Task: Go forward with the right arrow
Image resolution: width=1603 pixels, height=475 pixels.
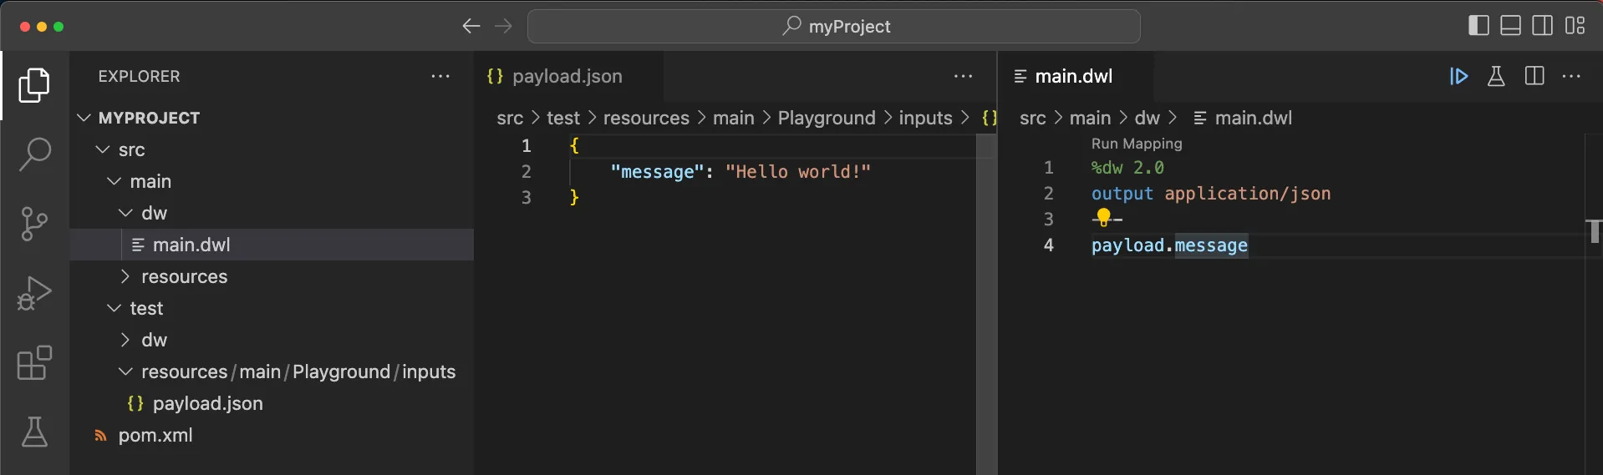Action: point(503,26)
